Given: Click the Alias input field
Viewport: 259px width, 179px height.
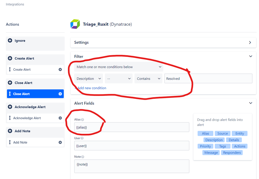Looking at the screenshot, I should 132,127.
